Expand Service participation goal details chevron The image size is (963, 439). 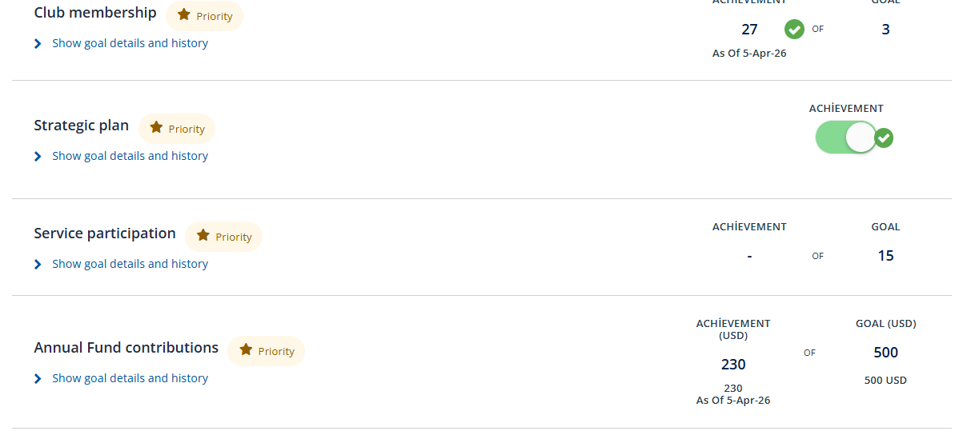point(38,265)
